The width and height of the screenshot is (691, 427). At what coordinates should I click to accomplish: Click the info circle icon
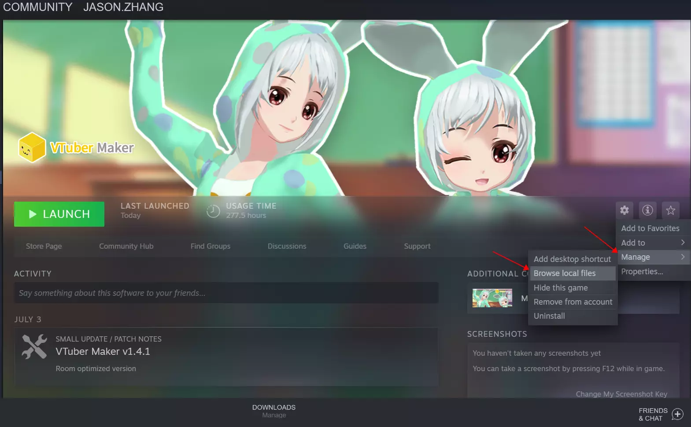[647, 210]
